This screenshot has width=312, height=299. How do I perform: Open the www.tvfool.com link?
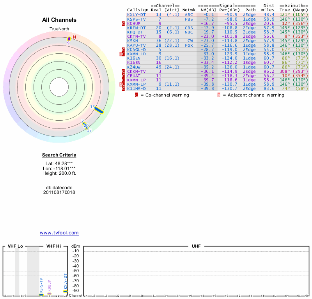(59, 233)
